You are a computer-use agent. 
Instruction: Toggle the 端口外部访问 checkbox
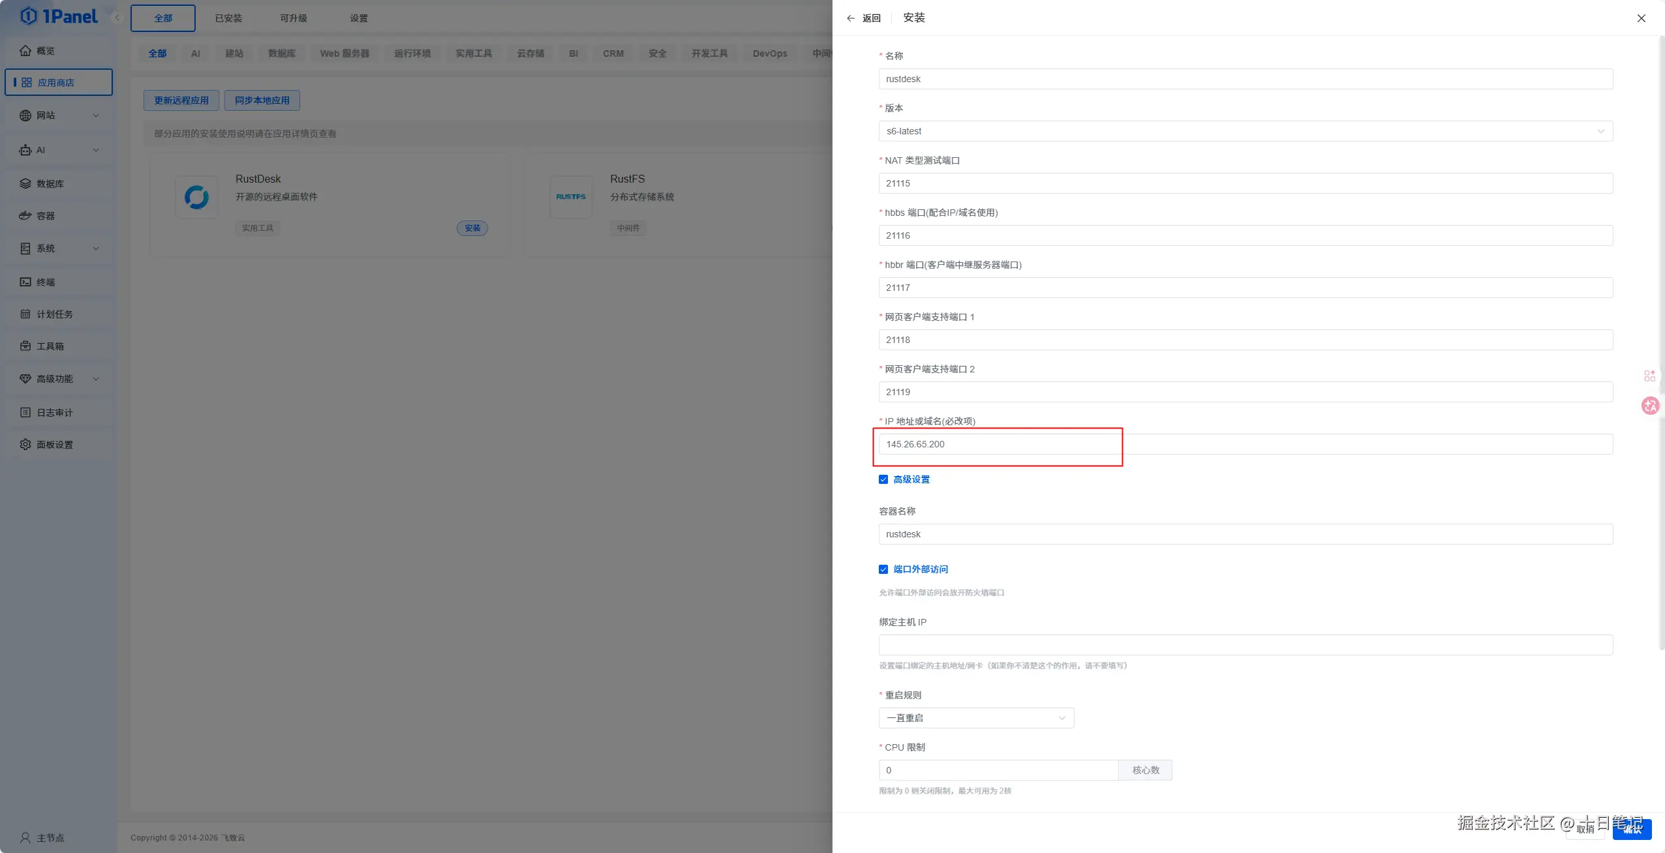[883, 569]
